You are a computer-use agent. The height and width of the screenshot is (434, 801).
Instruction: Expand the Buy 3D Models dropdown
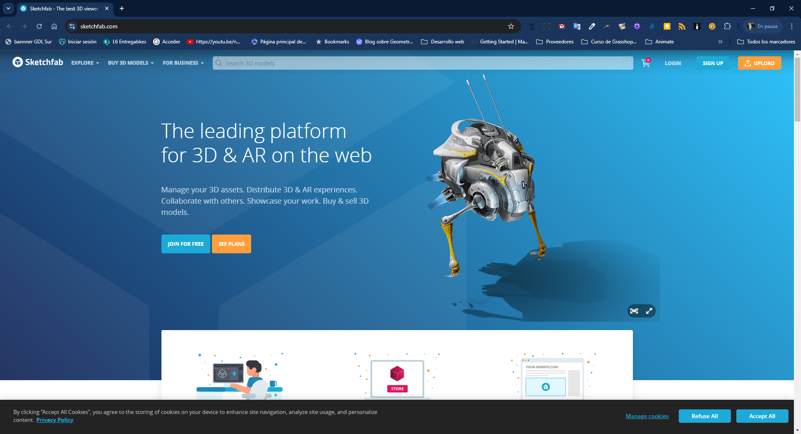131,63
